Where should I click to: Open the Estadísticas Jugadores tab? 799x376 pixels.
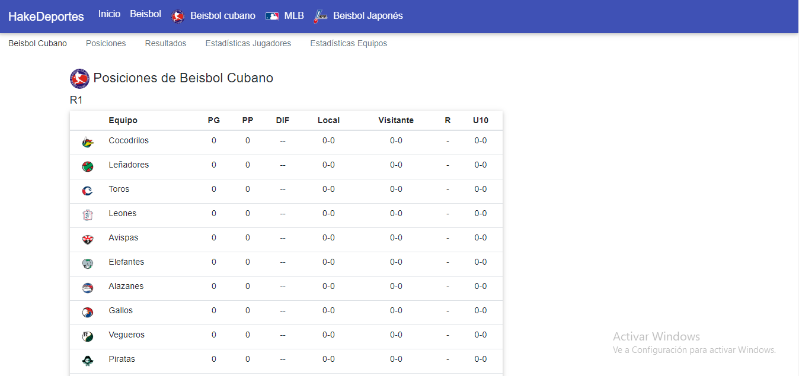(248, 43)
